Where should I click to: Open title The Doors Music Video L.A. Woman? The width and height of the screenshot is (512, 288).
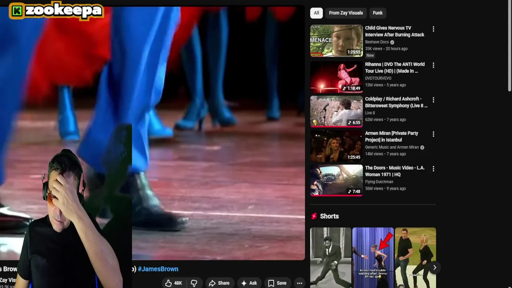click(395, 171)
